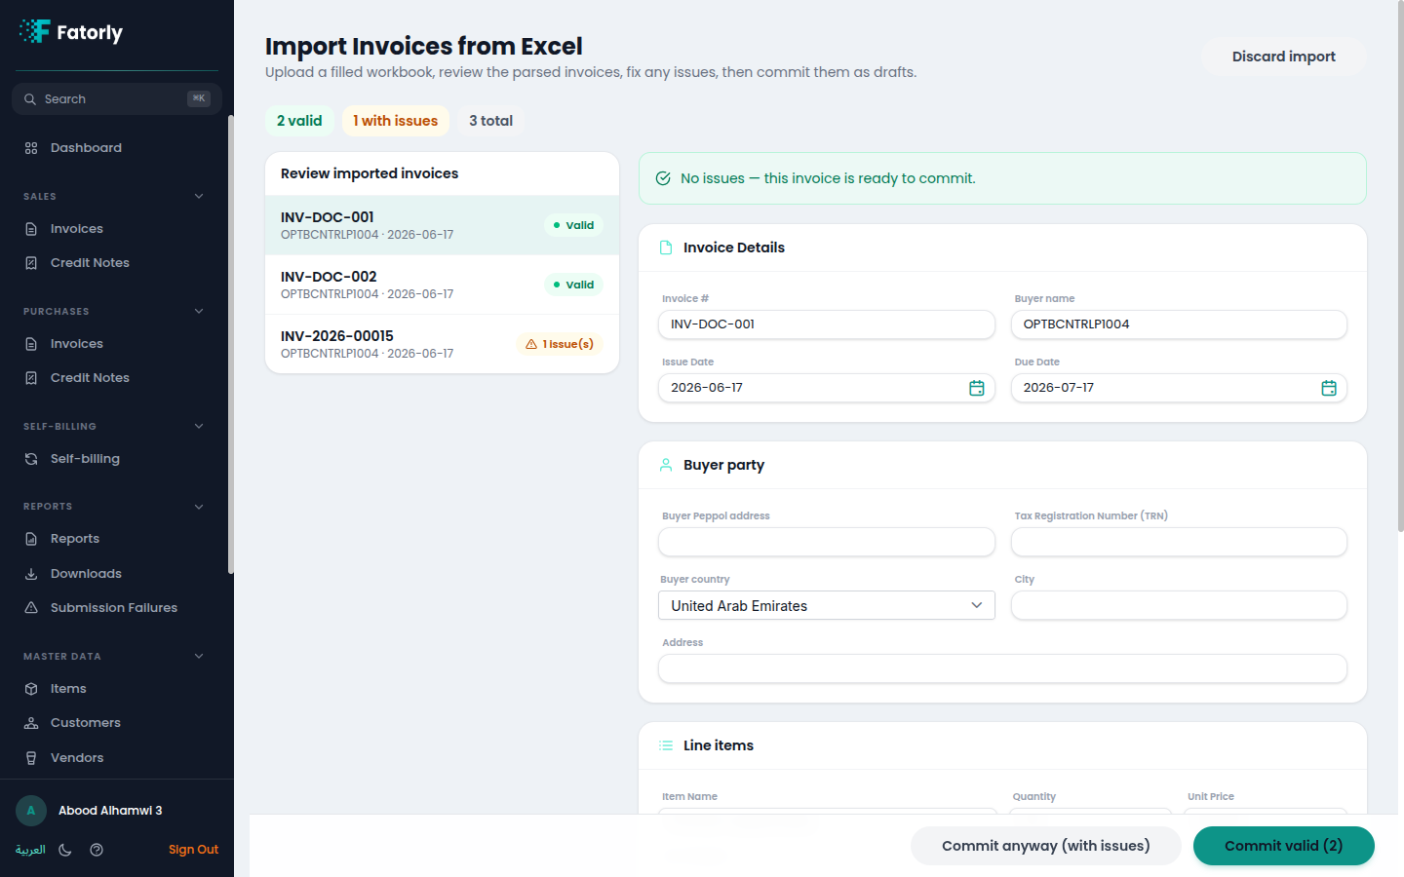This screenshot has height=877, width=1404.
Task: Click the Tax Registration Number field
Action: [1179, 542]
